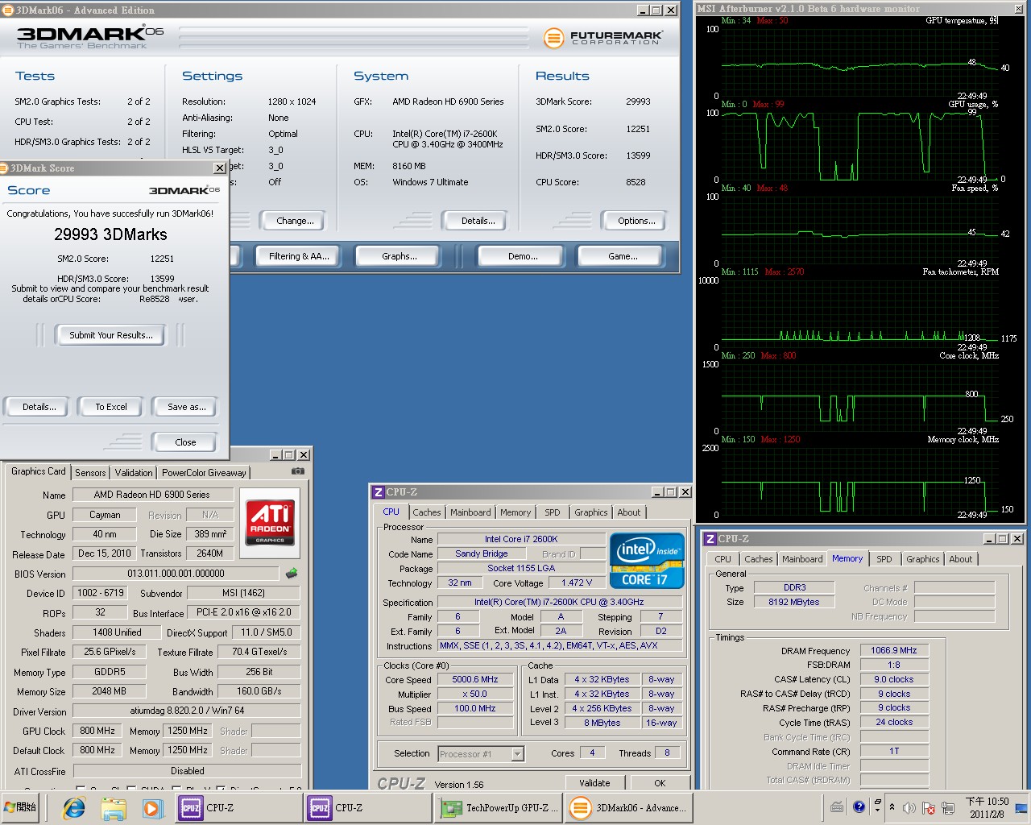The height and width of the screenshot is (825, 1031).
Task: Open Internet Explorer from the taskbar
Action: 74,807
